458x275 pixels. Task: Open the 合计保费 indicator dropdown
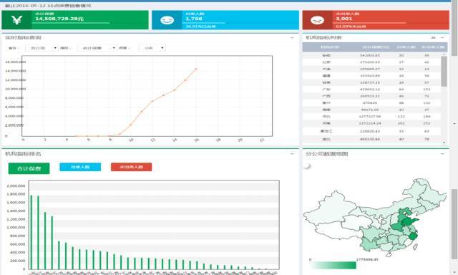[97, 48]
